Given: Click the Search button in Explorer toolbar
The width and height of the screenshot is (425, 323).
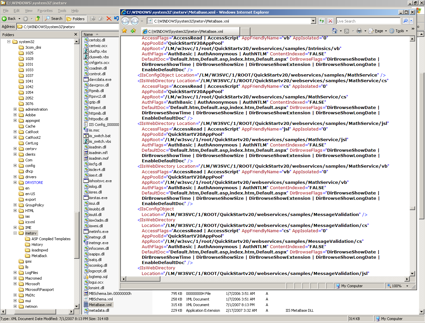Looking at the screenshot, I should point(54,19).
